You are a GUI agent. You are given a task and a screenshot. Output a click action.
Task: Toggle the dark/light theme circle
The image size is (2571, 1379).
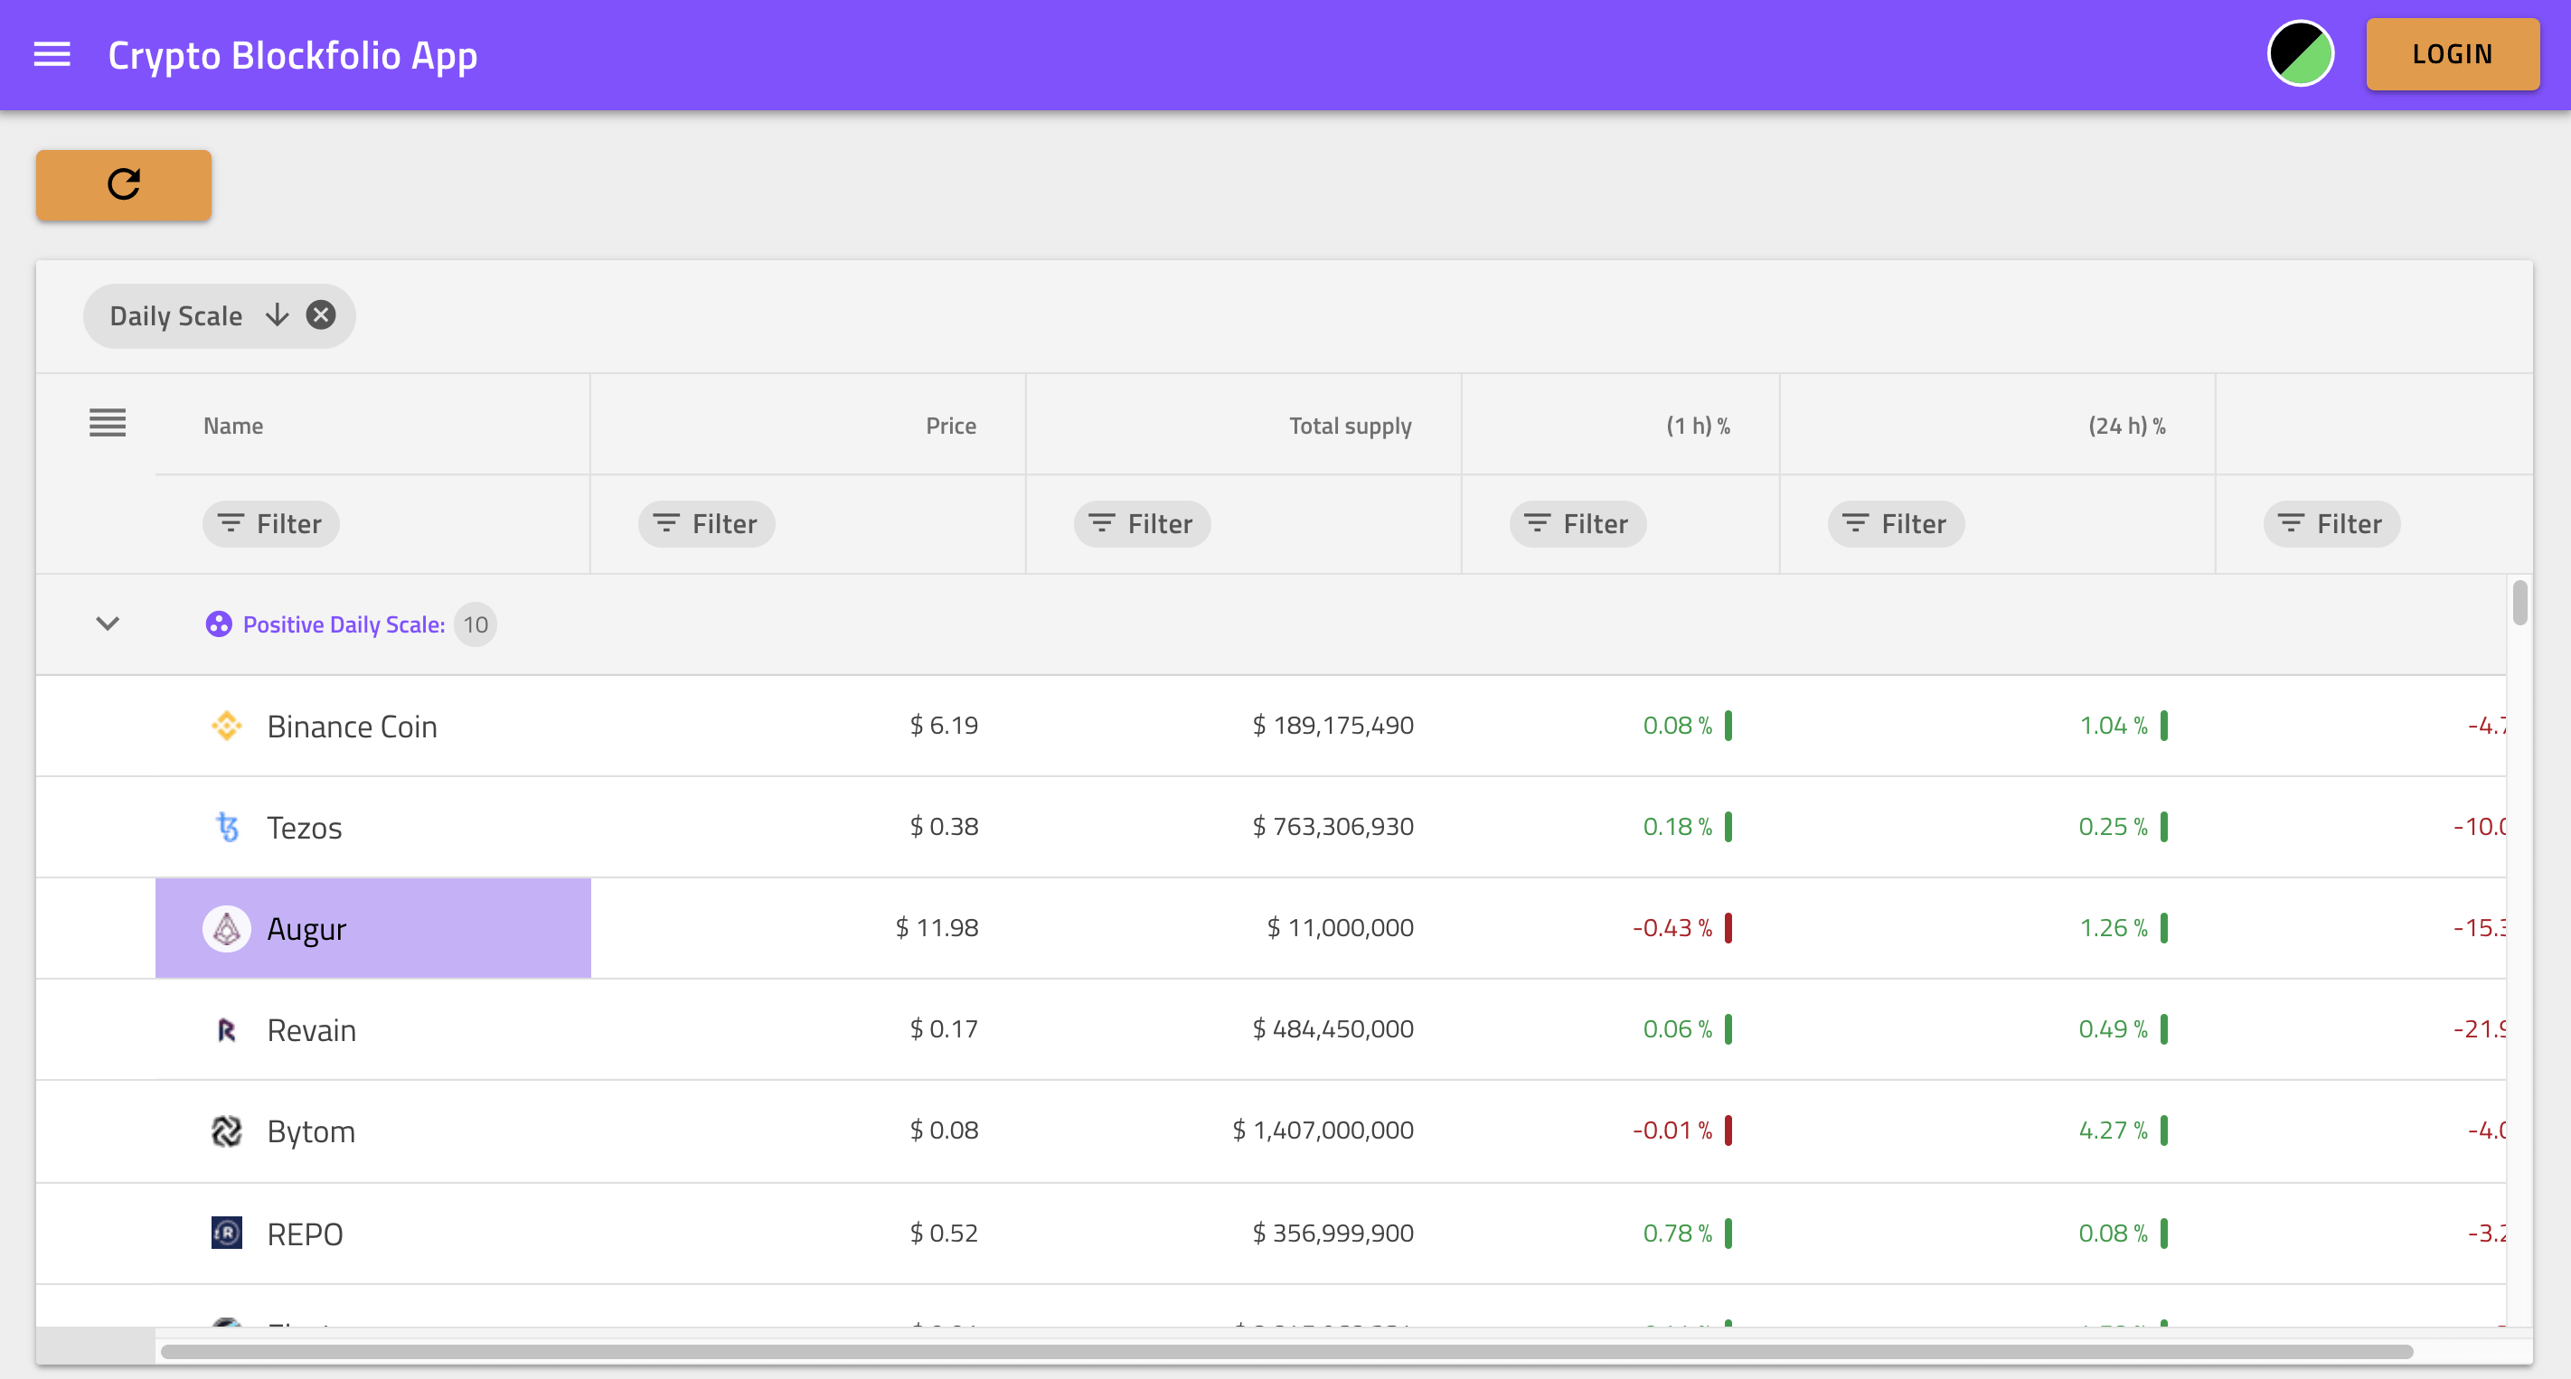click(x=2300, y=55)
